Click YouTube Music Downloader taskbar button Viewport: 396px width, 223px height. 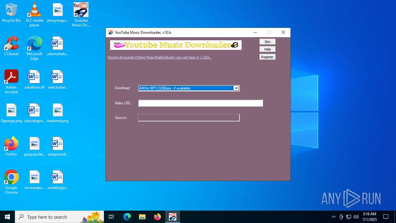click(x=173, y=217)
